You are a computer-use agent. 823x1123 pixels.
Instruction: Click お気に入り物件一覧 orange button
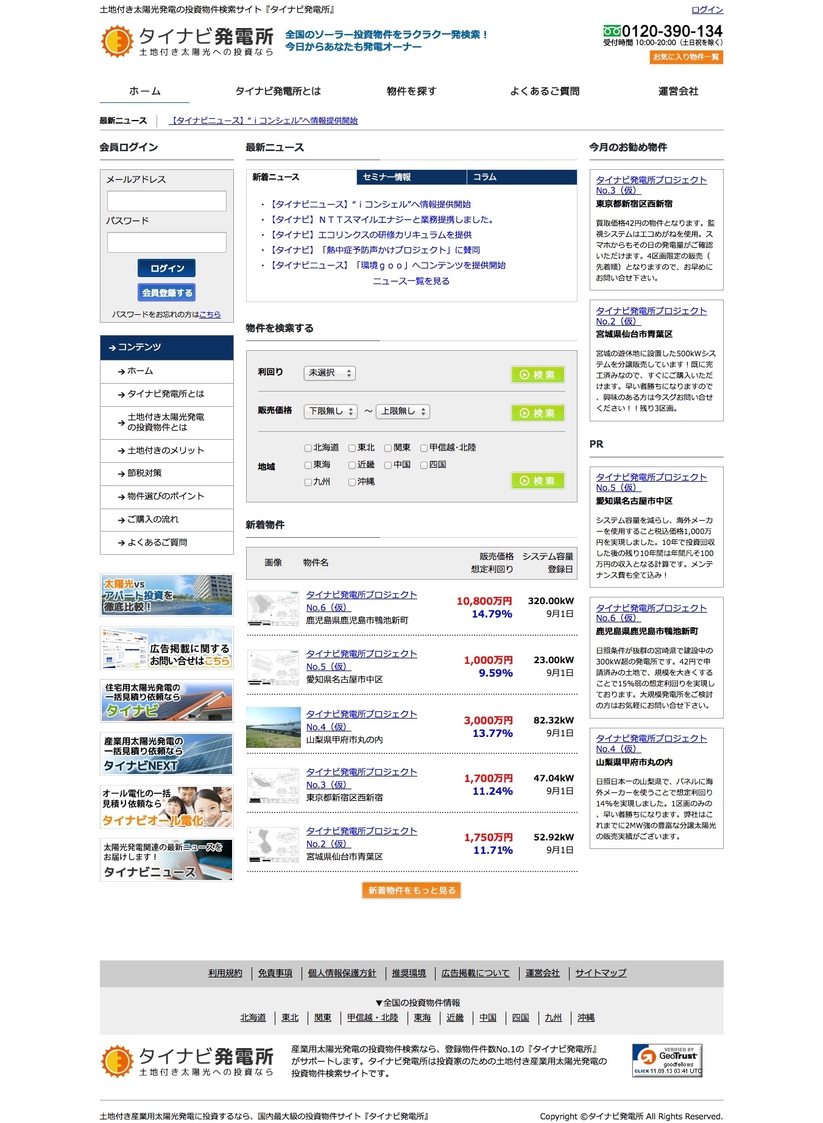687,57
